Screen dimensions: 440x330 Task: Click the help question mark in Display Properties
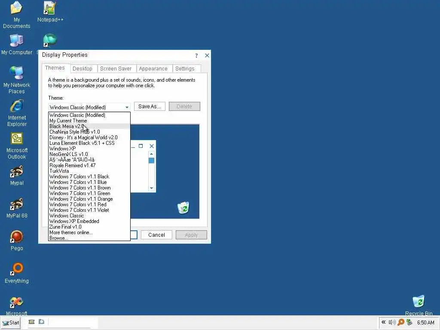click(196, 55)
